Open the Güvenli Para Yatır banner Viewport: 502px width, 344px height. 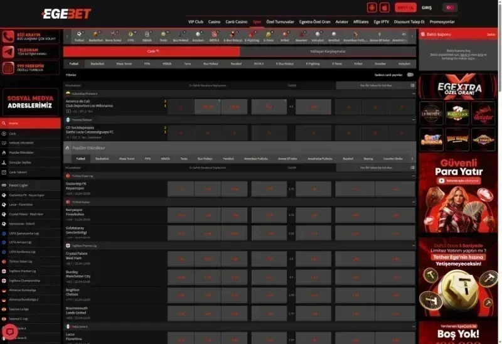click(x=458, y=193)
